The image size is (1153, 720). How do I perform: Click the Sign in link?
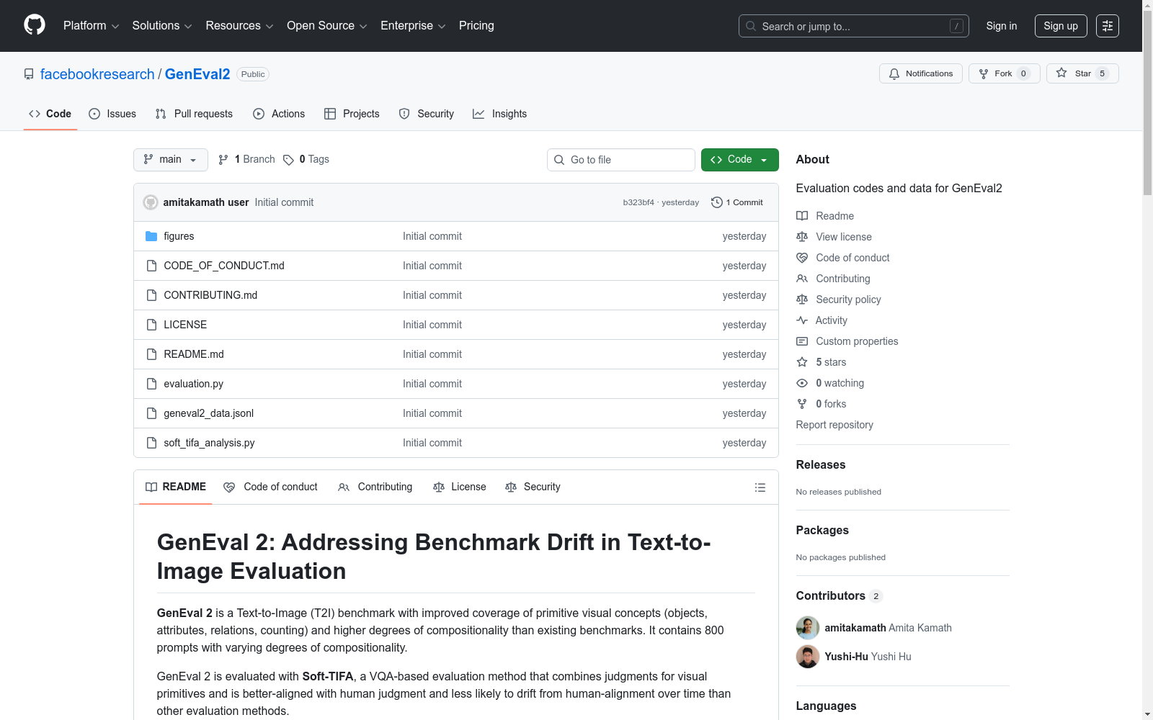click(x=1002, y=26)
